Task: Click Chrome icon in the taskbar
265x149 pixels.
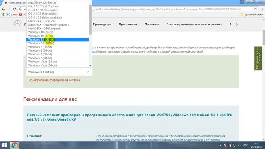Action: [14, 145]
